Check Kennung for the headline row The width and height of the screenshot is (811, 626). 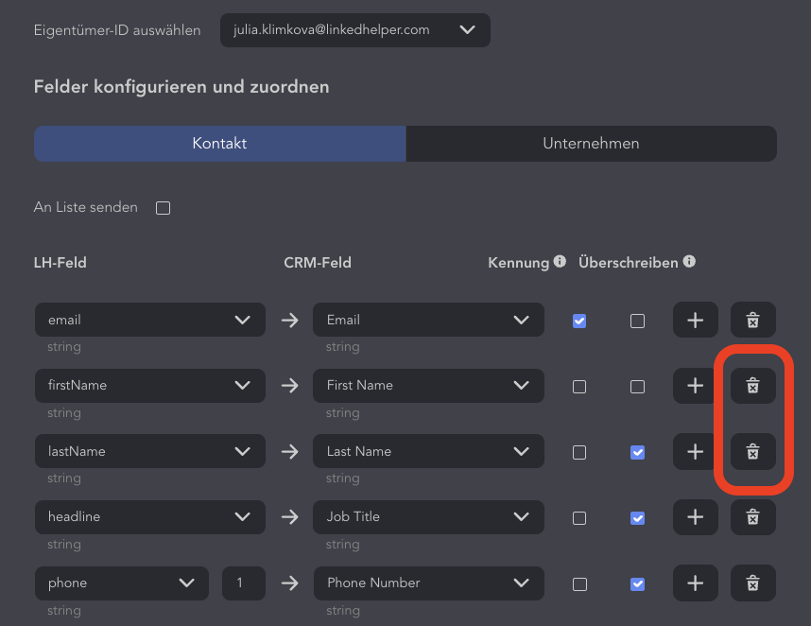click(579, 518)
